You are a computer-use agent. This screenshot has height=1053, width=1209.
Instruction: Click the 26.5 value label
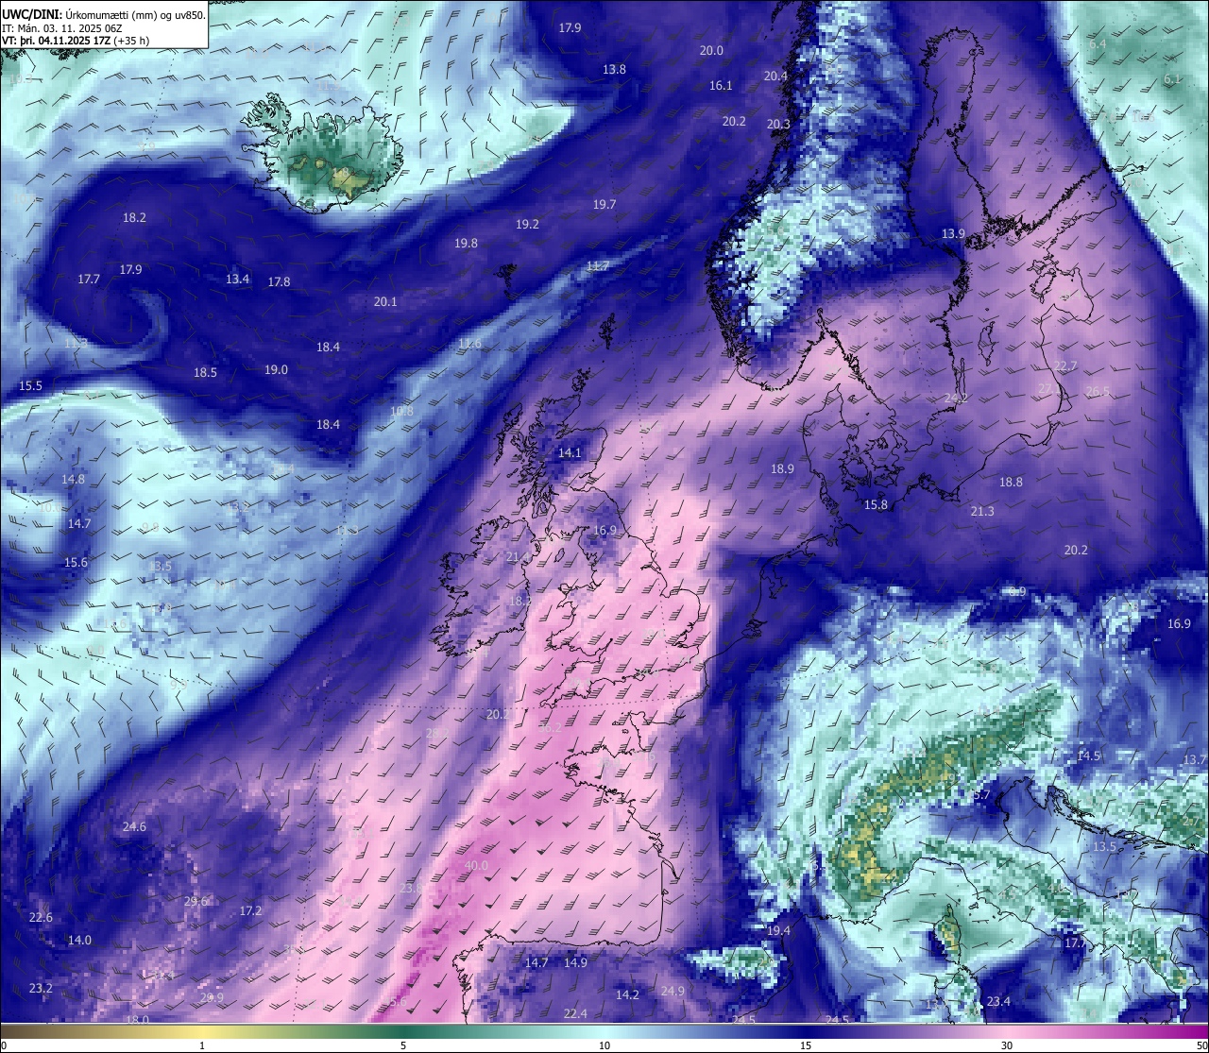[x=1098, y=392]
